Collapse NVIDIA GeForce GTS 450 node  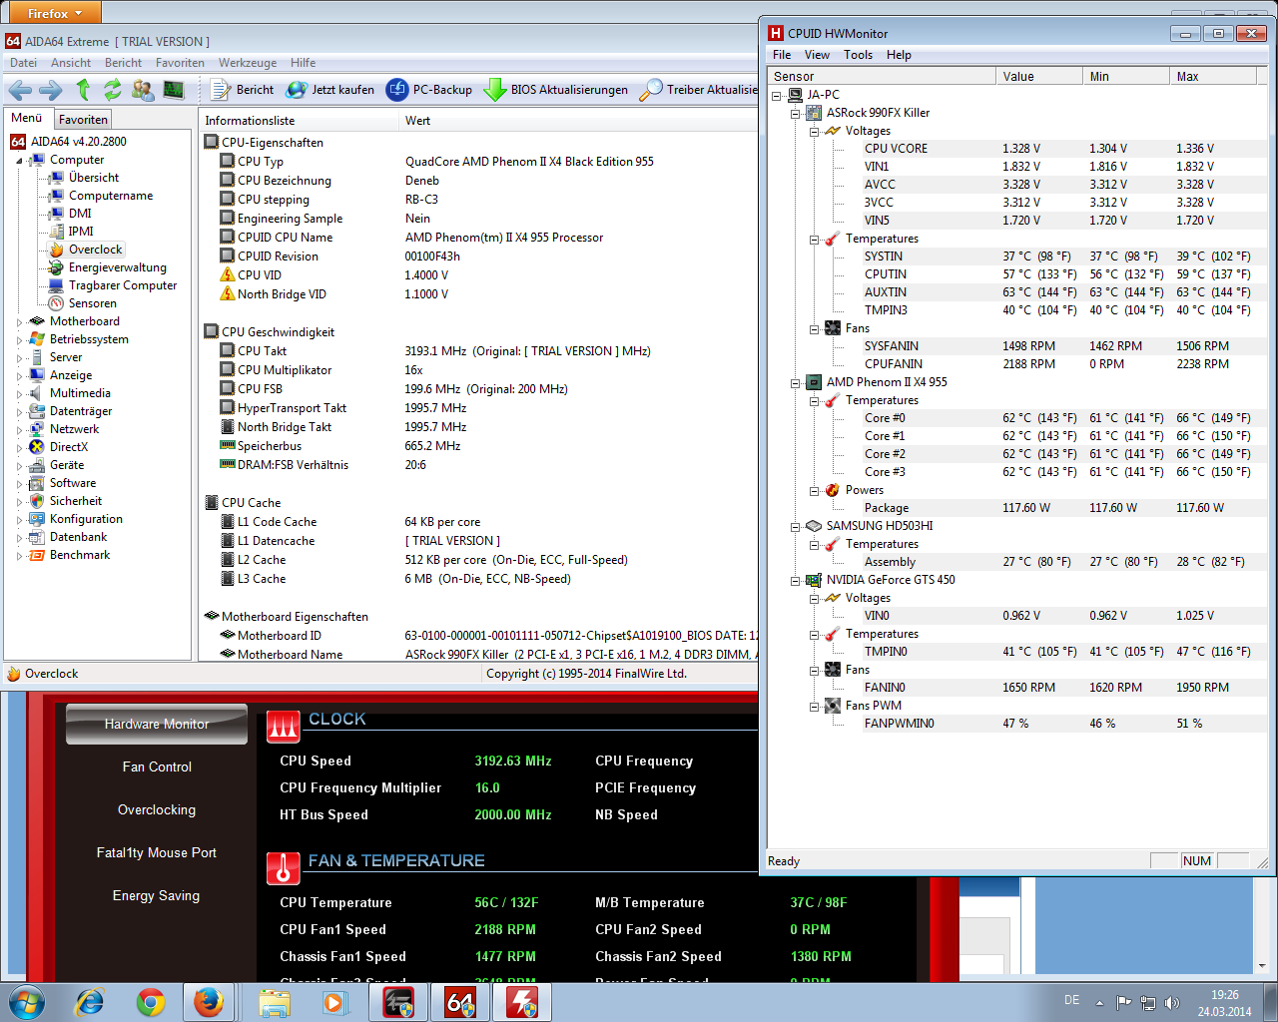click(x=796, y=580)
